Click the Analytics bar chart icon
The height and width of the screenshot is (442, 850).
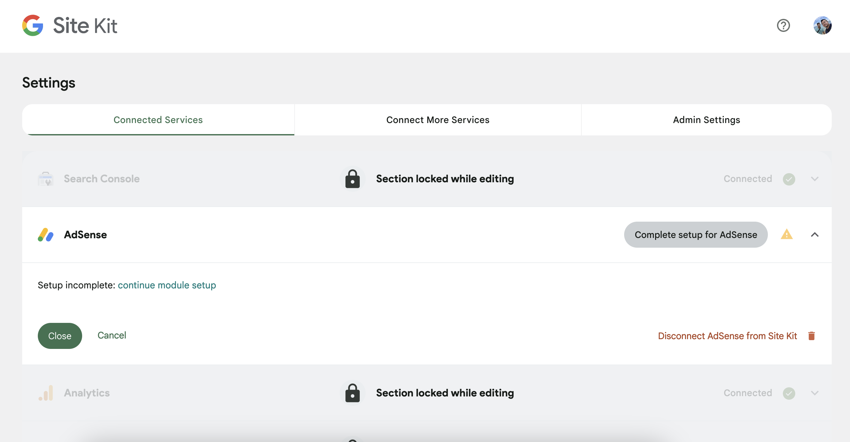pyautogui.click(x=46, y=393)
